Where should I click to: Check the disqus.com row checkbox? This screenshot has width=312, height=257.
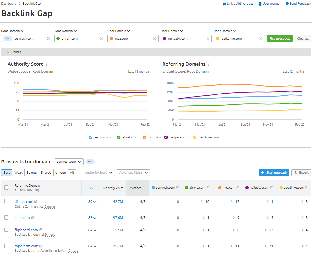click(7, 201)
